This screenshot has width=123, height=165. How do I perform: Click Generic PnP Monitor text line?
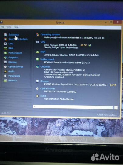pyautogui.click(x=65, y=70)
